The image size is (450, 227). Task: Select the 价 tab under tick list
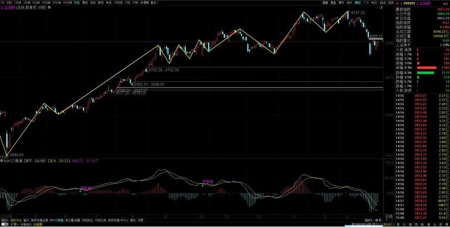tap(404, 225)
